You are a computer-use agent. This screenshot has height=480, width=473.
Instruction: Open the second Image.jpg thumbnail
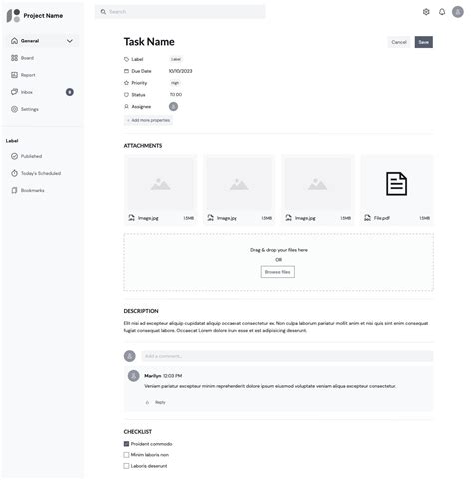238,184
